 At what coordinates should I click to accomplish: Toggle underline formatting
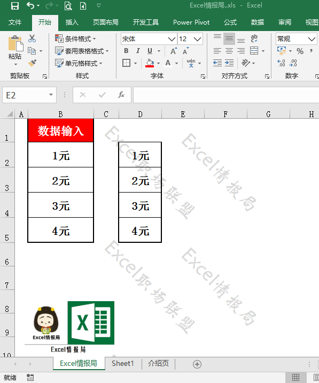click(x=150, y=51)
